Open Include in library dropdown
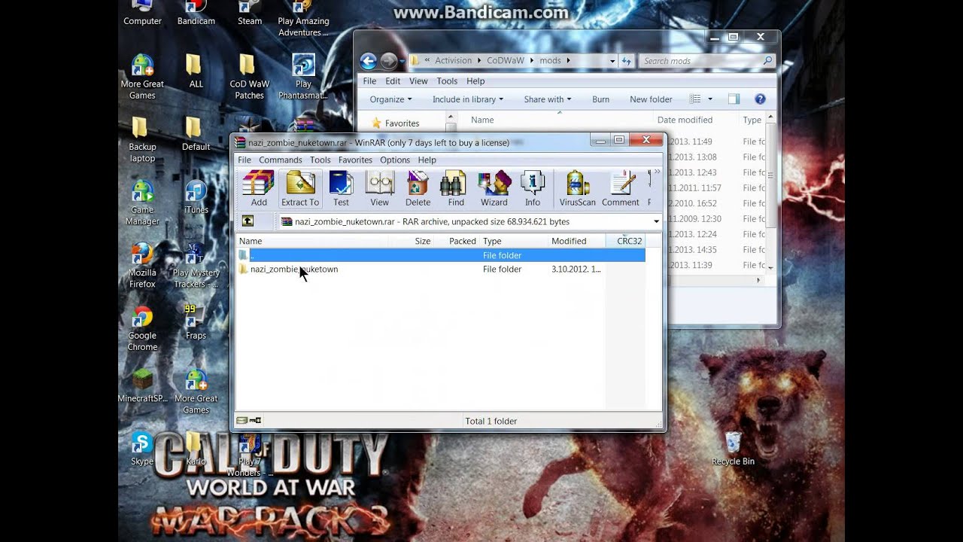Screen dimensions: 963x542 pos(467,99)
